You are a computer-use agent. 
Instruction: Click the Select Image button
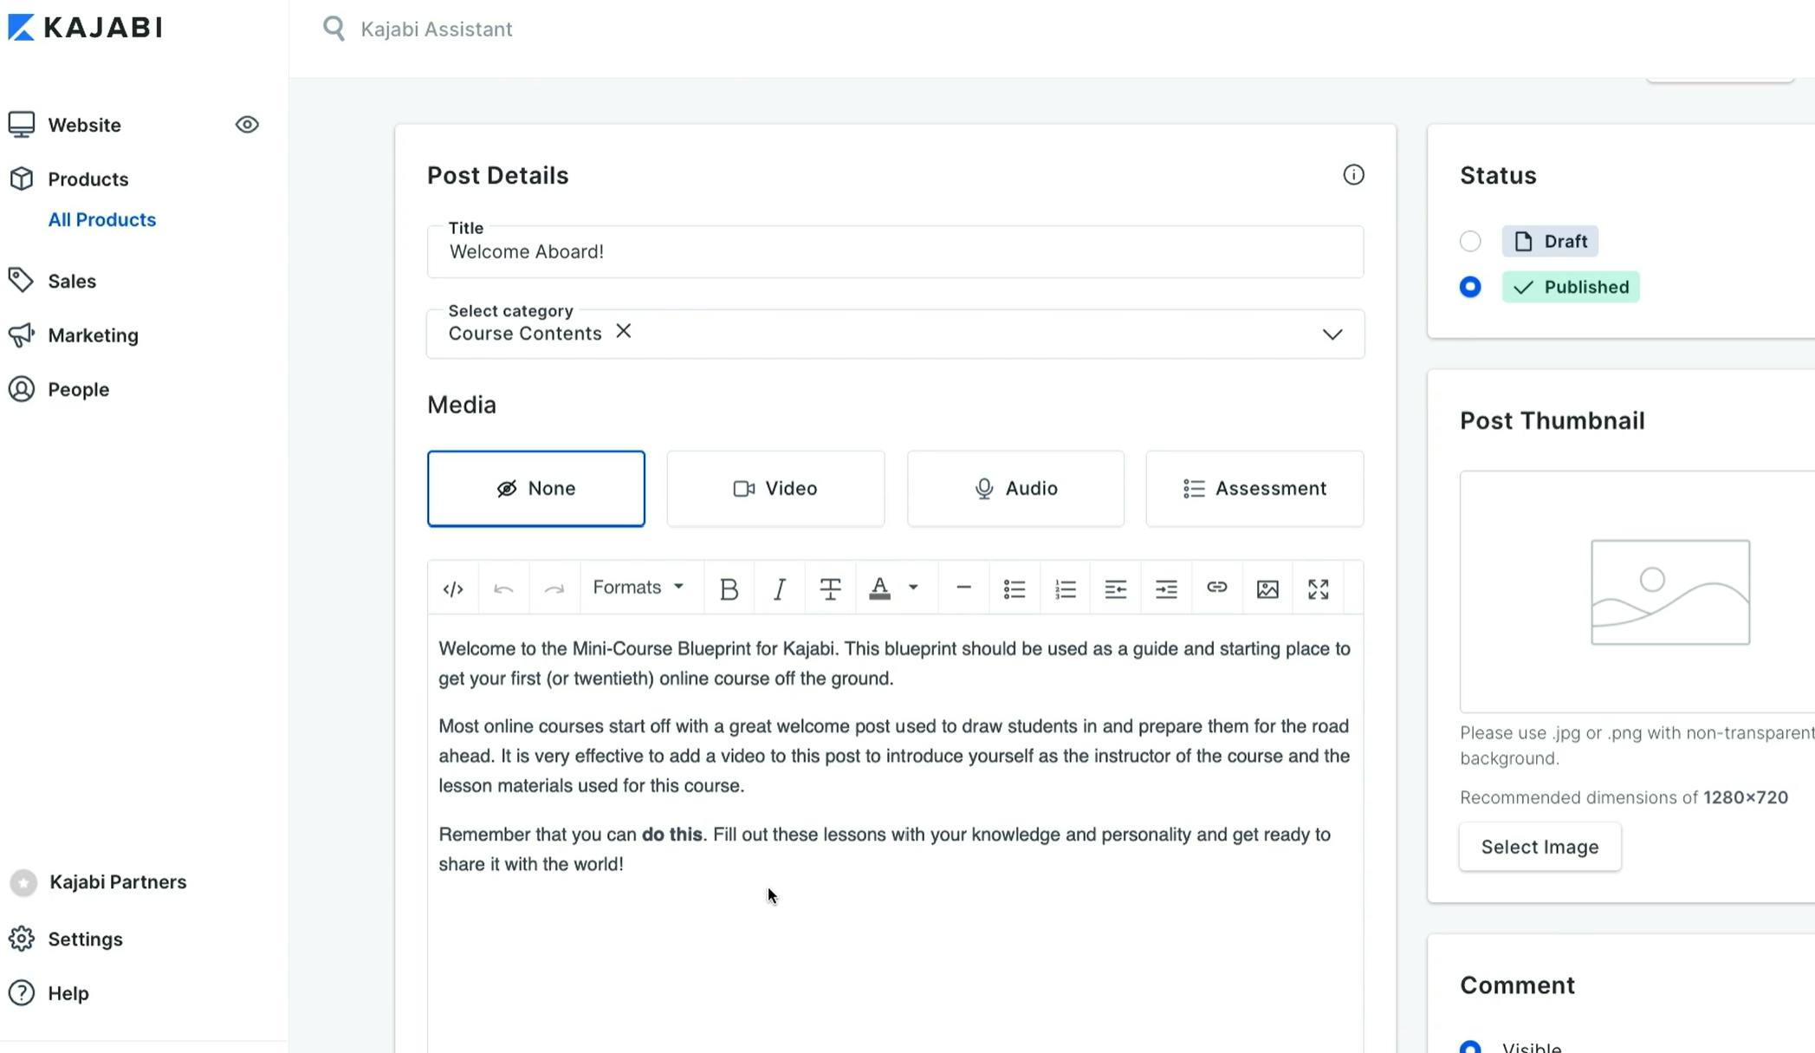point(1540,847)
